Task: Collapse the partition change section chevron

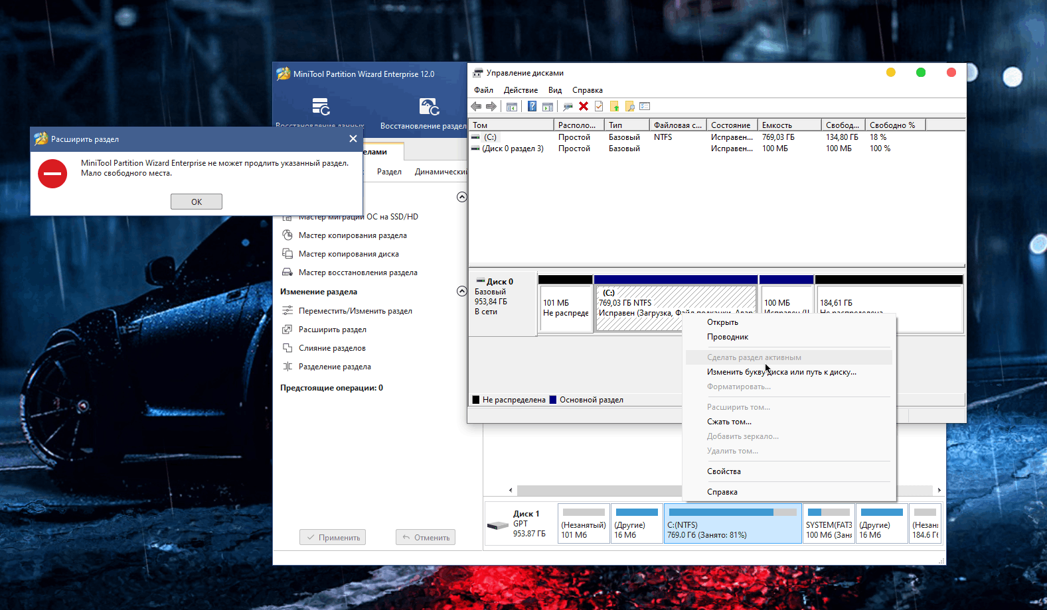Action: tap(462, 291)
